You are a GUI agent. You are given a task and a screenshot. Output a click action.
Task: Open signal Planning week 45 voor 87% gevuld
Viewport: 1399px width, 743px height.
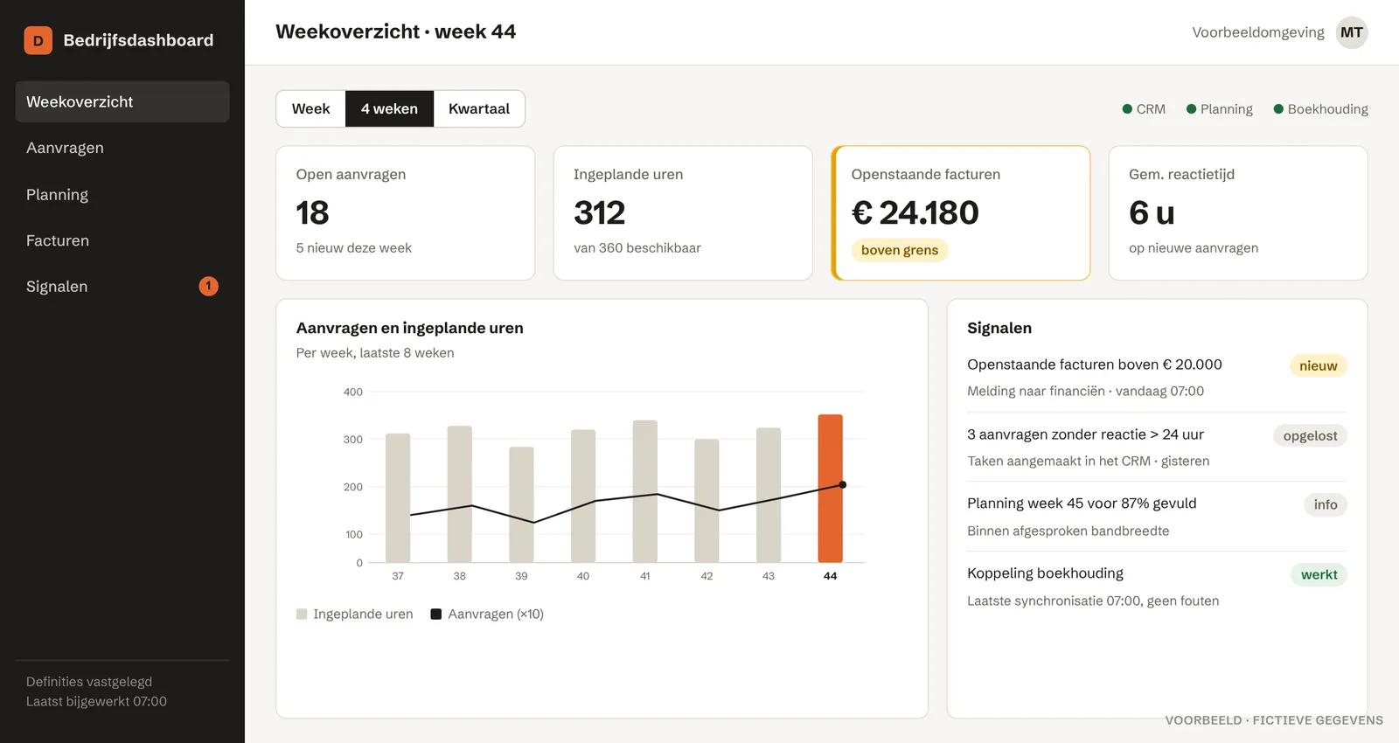pos(1157,517)
